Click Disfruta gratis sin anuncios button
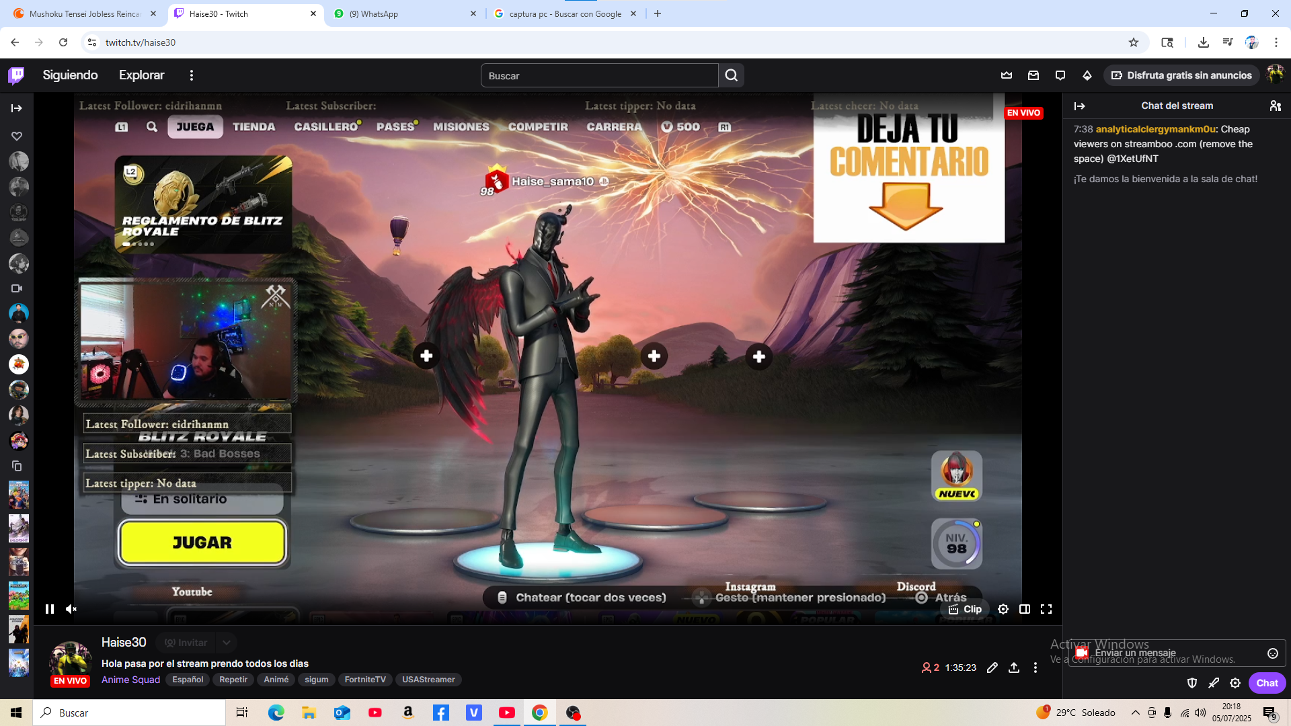Viewport: 1291px width, 726px height. (x=1181, y=75)
